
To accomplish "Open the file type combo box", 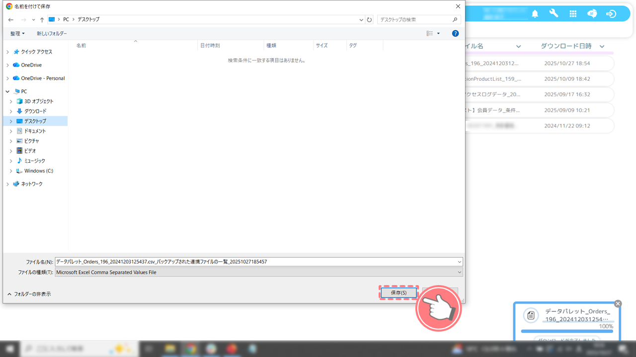I will 258,272.
